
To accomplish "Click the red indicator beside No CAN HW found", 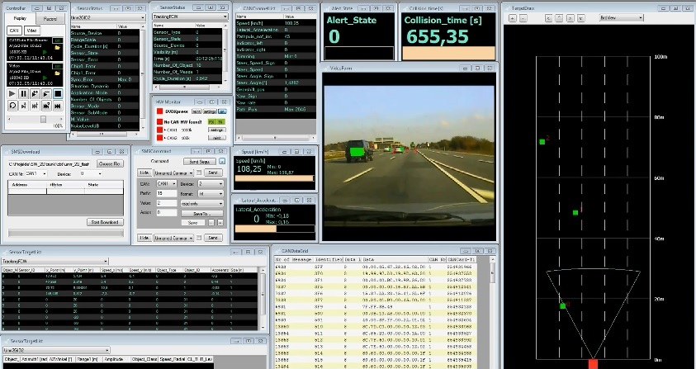I will pos(159,121).
